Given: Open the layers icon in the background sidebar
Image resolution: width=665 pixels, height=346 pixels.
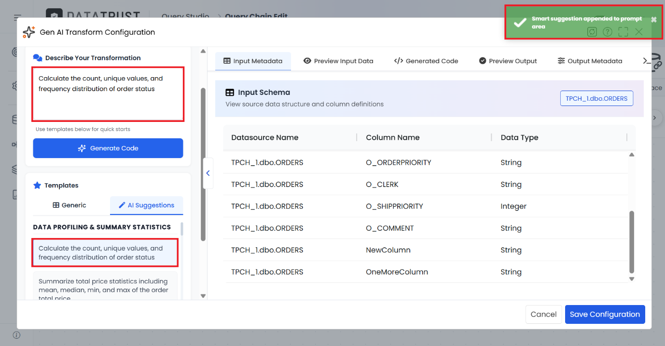Looking at the screenshot, I should 15,169.
